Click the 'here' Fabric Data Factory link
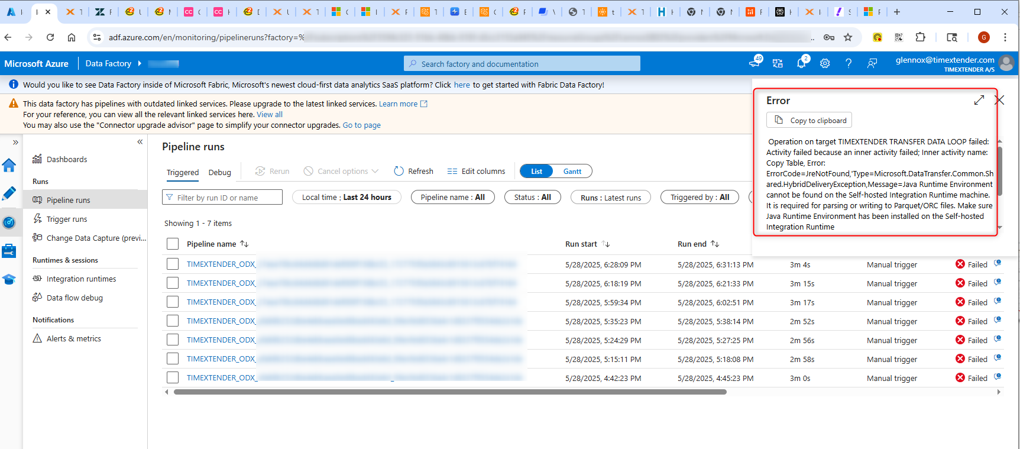The image size is (1020, 449). click(x=462, y=85)
